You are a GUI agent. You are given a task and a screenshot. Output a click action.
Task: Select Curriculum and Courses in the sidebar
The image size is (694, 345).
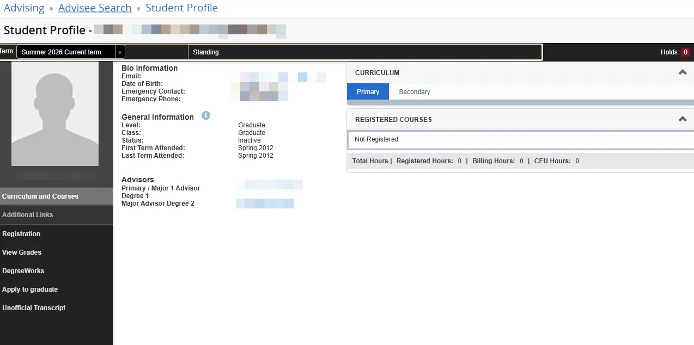40,196
